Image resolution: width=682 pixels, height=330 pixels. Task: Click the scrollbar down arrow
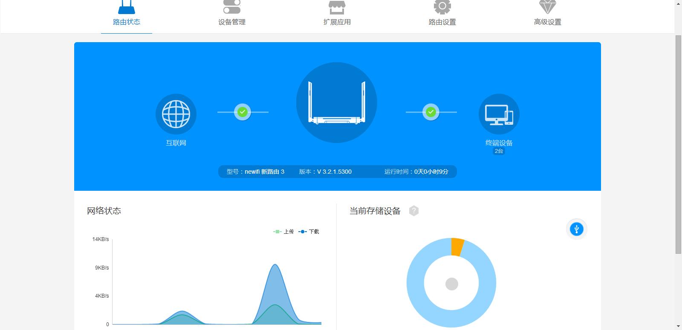tap(678, 326)
